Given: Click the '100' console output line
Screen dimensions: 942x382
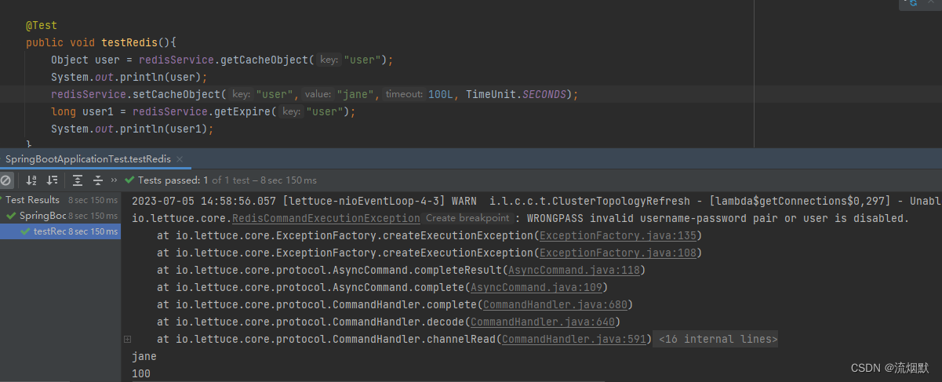Looking at the screenshot, I should click(141, 373).
